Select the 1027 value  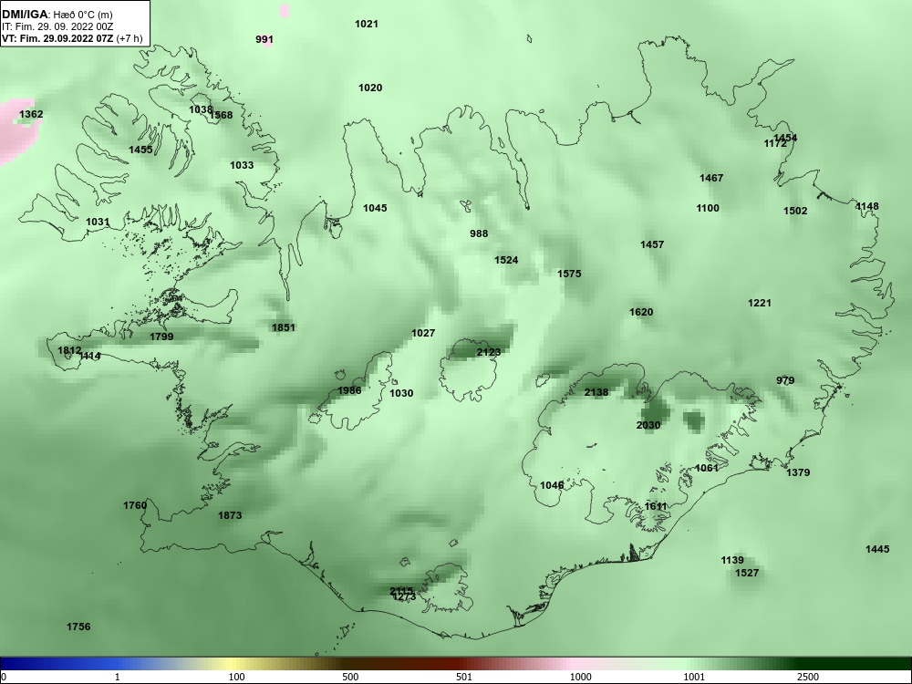[423, 333]
